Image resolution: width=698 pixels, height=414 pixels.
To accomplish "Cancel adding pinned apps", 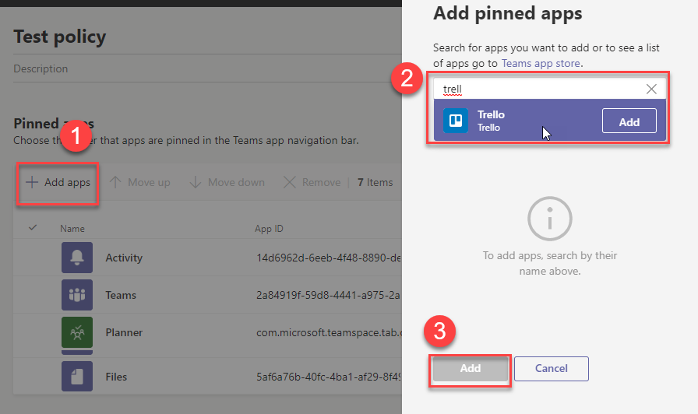I will point(551,368).
